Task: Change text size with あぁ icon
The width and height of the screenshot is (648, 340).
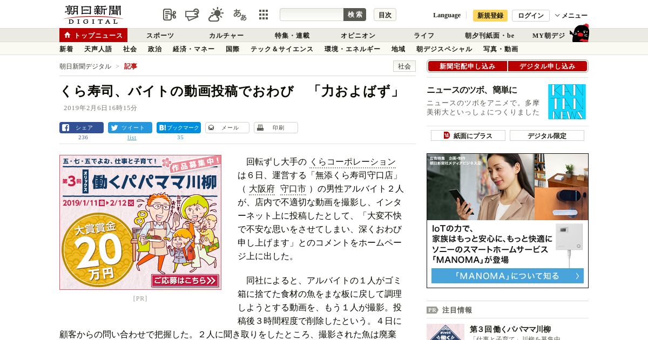Action: (x=240, y=15)
